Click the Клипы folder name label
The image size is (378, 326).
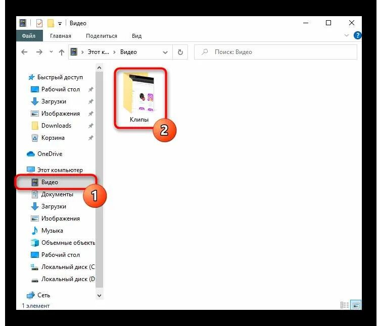coord(139,120)
